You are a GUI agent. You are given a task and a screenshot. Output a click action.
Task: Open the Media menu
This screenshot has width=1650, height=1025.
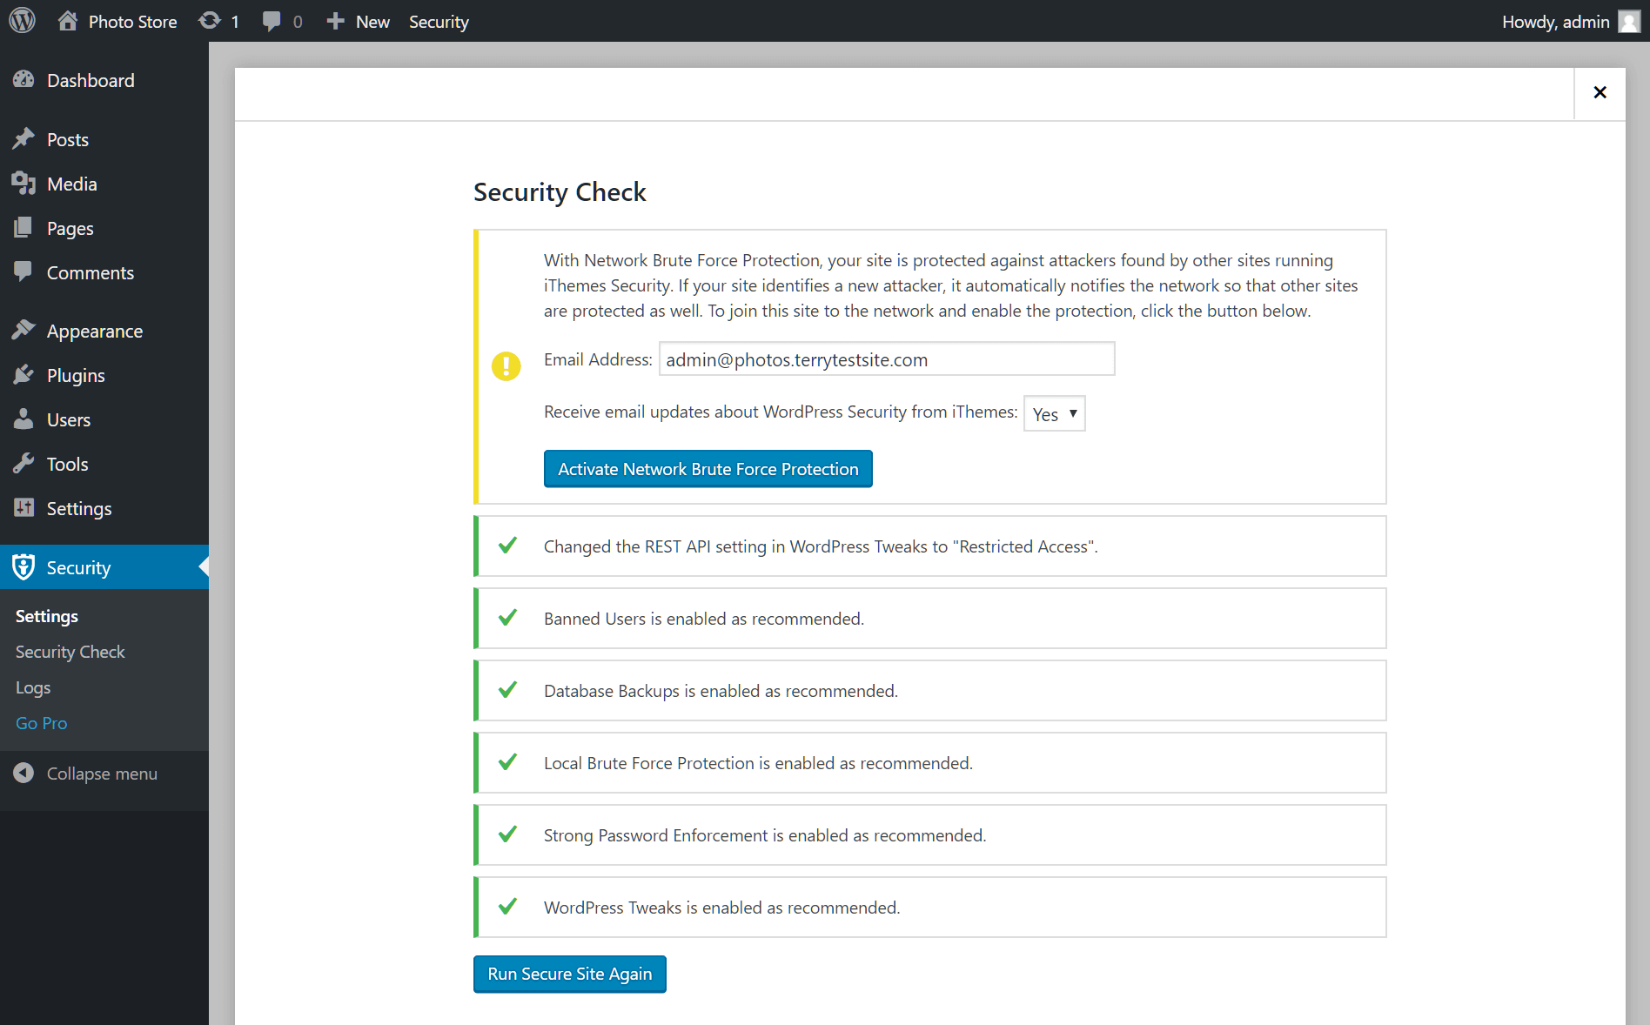coord(72,184)
